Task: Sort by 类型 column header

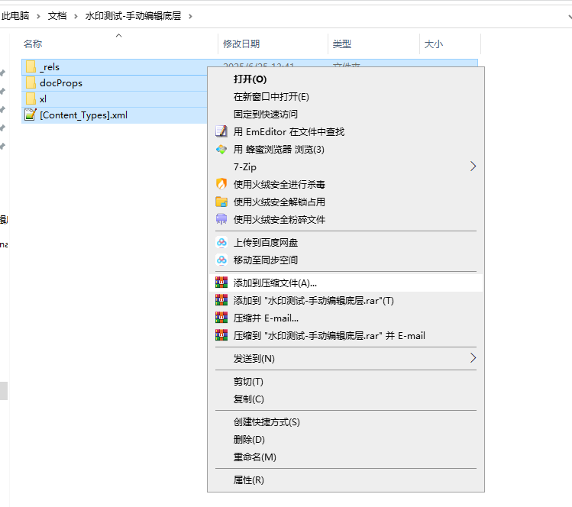Action: coord(342,44)
